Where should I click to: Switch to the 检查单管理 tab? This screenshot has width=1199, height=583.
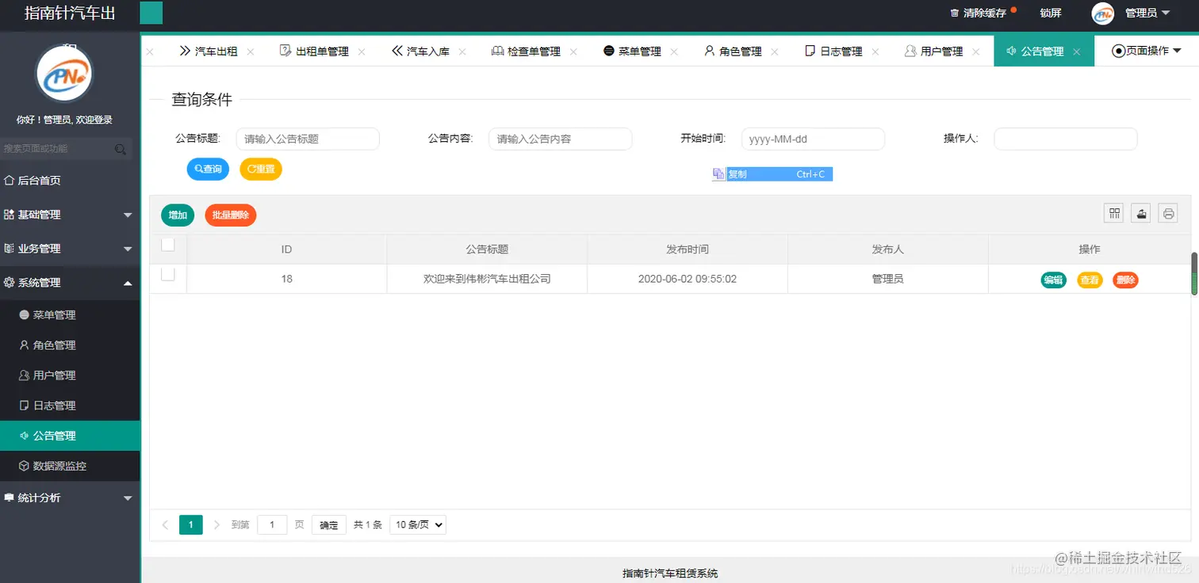pos(526,51)
